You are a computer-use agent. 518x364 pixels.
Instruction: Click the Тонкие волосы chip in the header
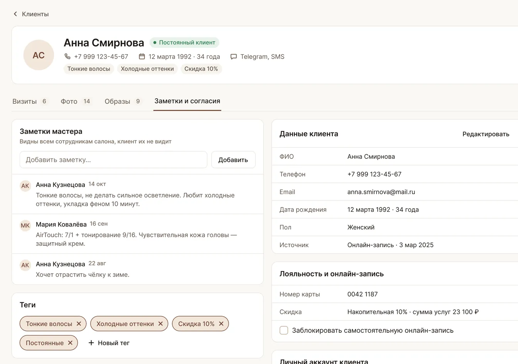pyautogui.click(x=89, y=69)
